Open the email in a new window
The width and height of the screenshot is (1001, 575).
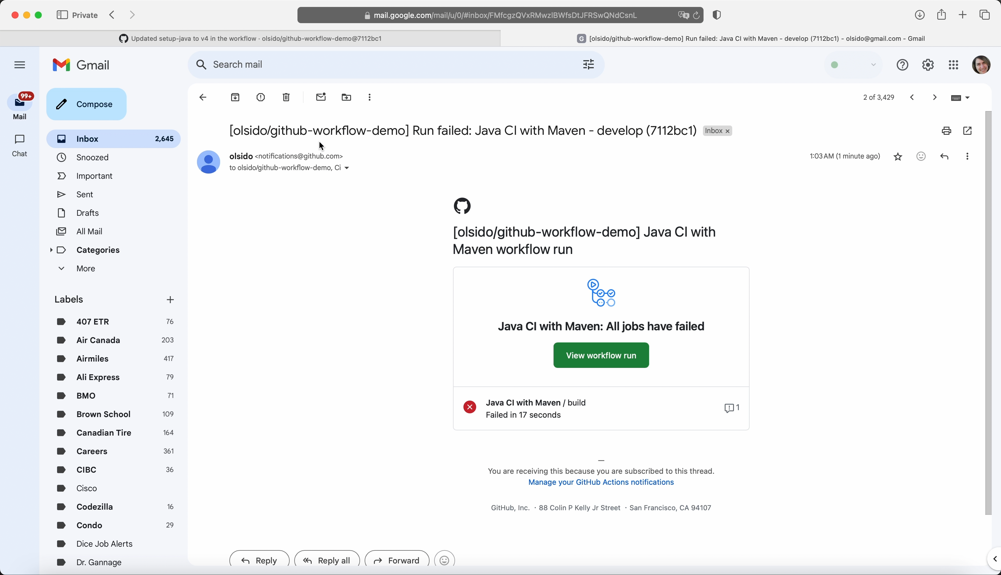(967, 131)
